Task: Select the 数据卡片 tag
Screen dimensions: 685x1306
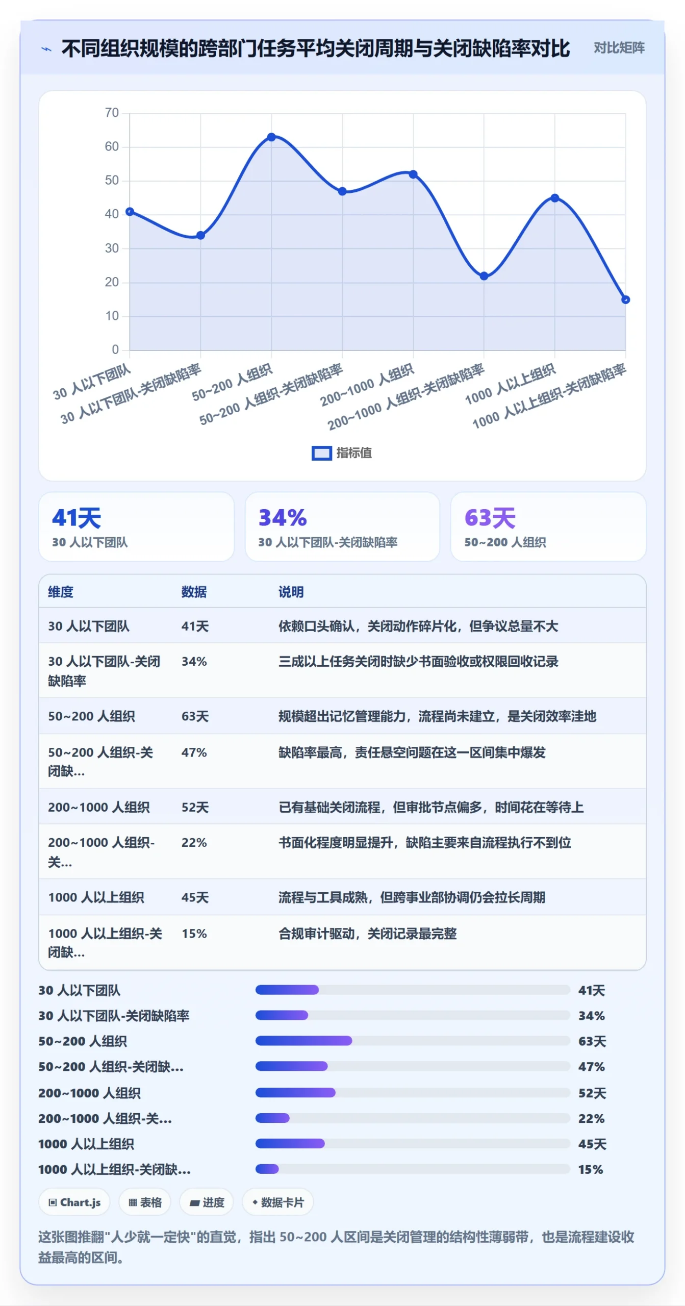Action: point(277,1202)
